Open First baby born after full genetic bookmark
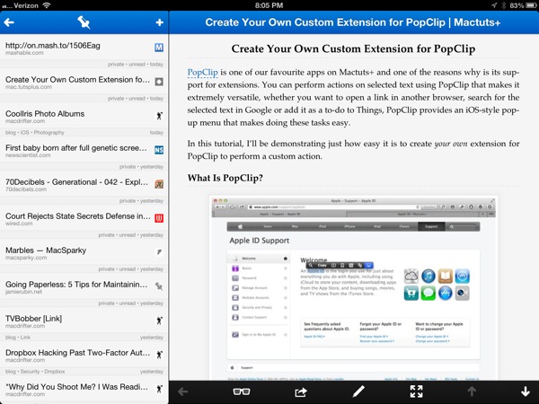Viewport: 539px width, 404px height. pyautogui.click(x=84, y=154)
